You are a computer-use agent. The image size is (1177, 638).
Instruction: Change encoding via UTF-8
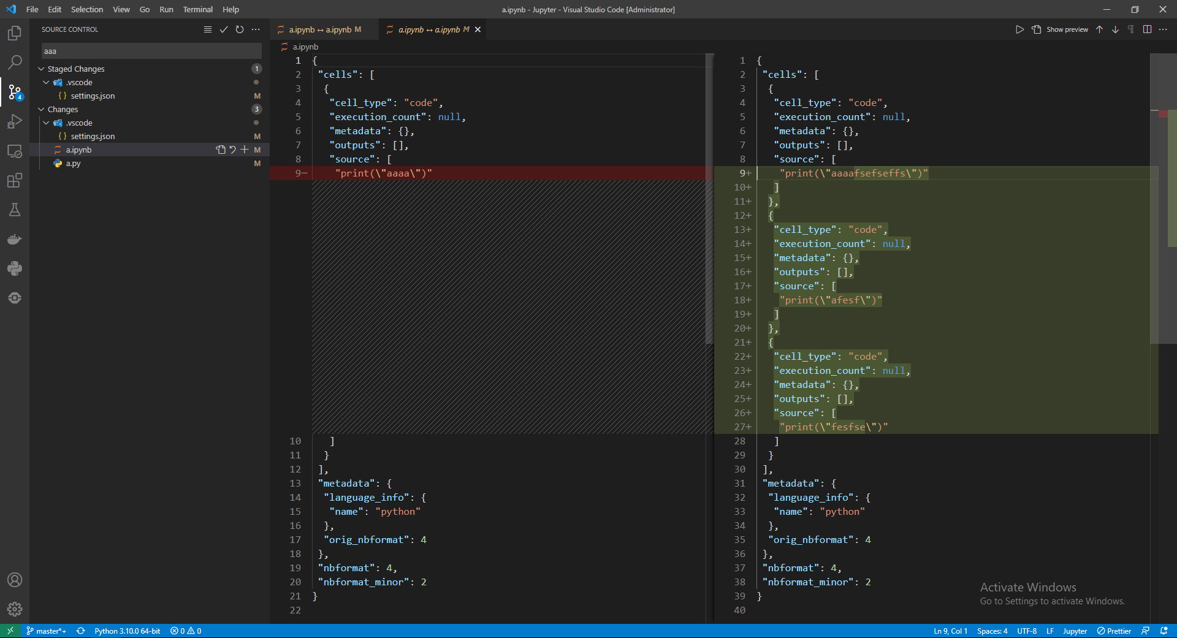click(1027, 631)
